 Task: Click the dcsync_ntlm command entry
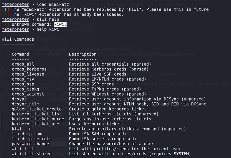click(25, 104)
